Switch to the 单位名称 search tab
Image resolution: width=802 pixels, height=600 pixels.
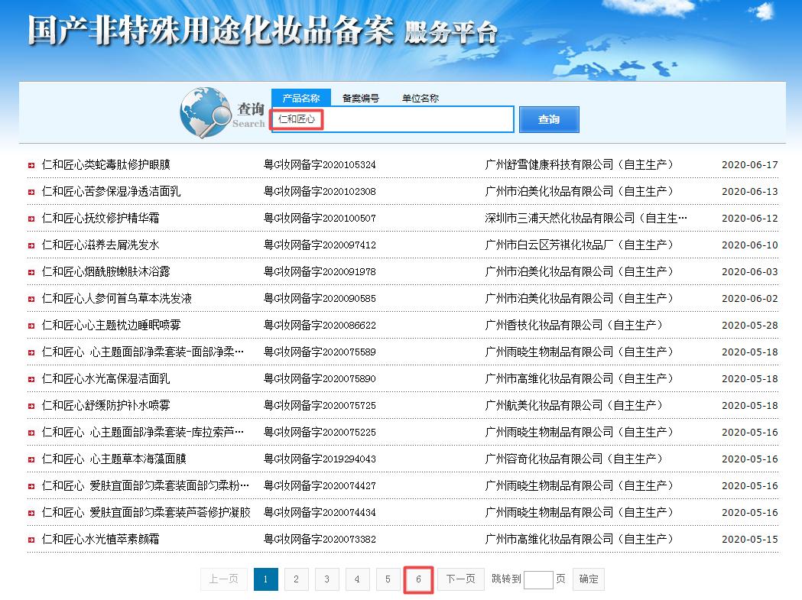point(419,97)
